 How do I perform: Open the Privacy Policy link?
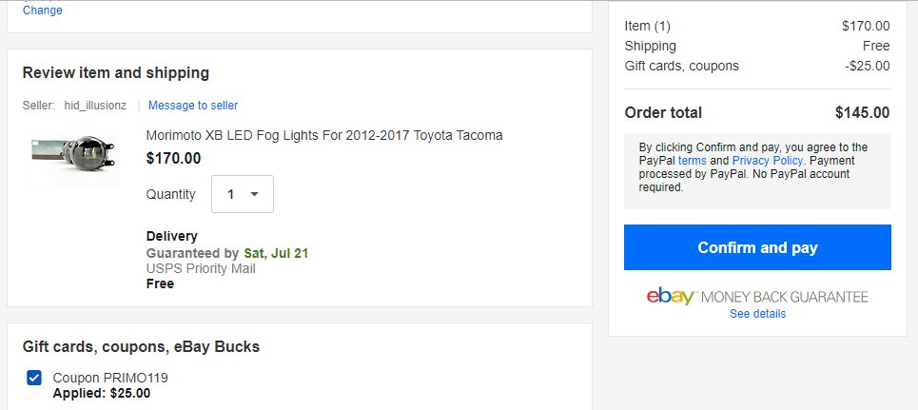coord(768,161)
